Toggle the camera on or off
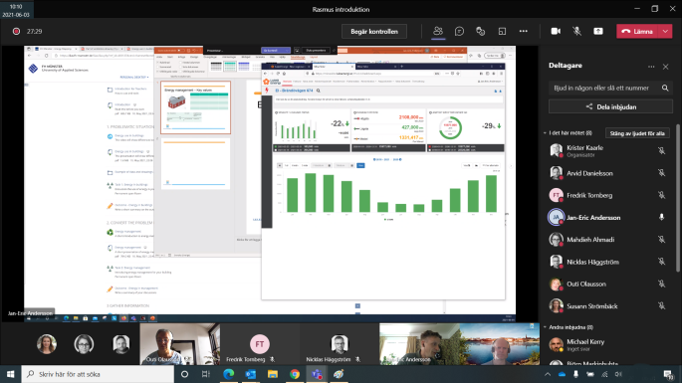 tap(556, 31)
